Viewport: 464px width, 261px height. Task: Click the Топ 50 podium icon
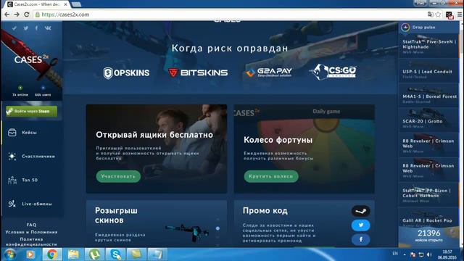(12, 180)
